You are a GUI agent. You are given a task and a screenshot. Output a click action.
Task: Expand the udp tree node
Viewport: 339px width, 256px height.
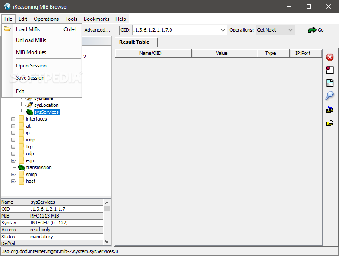(13, 154)
